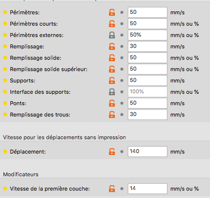
Task: Click the grey lock icon for Interface des supports
Action: point(112,92)
